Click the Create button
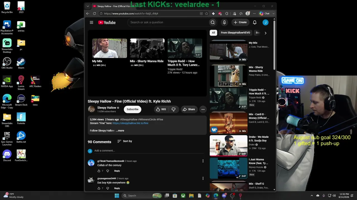The height and width of the screenshot is (200, 357). [240, 22]
